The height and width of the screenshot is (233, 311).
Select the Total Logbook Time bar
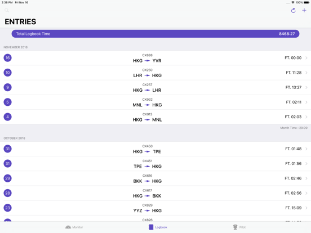[155, 34]
